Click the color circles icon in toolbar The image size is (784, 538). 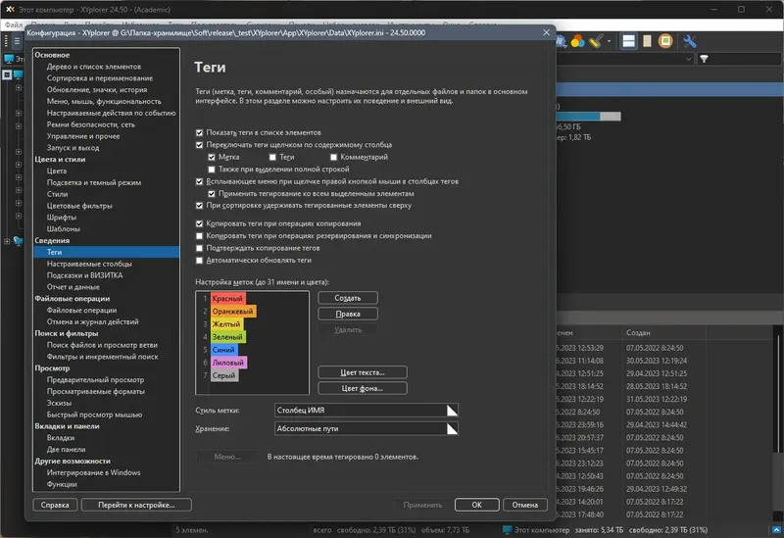(x=577, y=41)
